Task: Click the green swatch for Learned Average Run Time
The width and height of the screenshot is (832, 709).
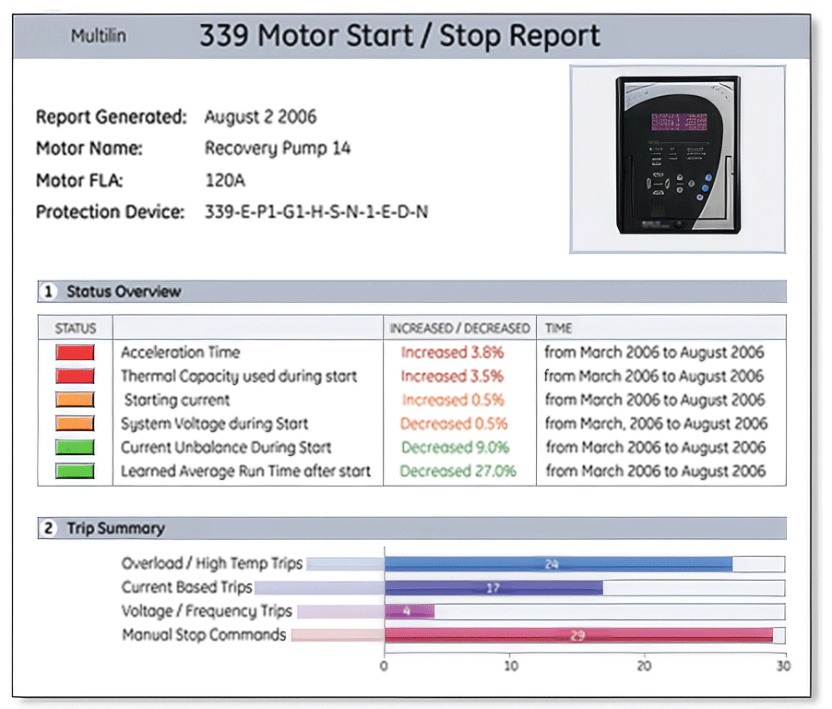Action: click(75, 471)
